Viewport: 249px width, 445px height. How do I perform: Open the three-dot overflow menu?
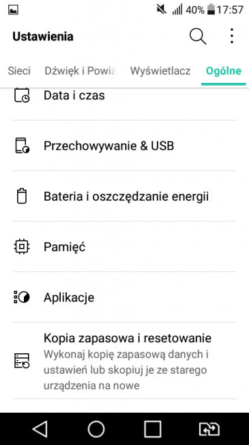tap(232, 36)
